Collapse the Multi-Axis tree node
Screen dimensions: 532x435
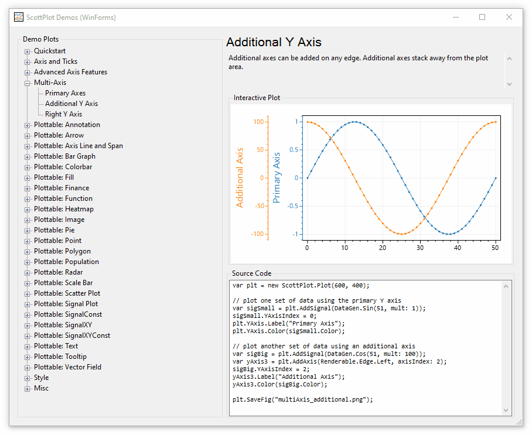click(27, 83)
